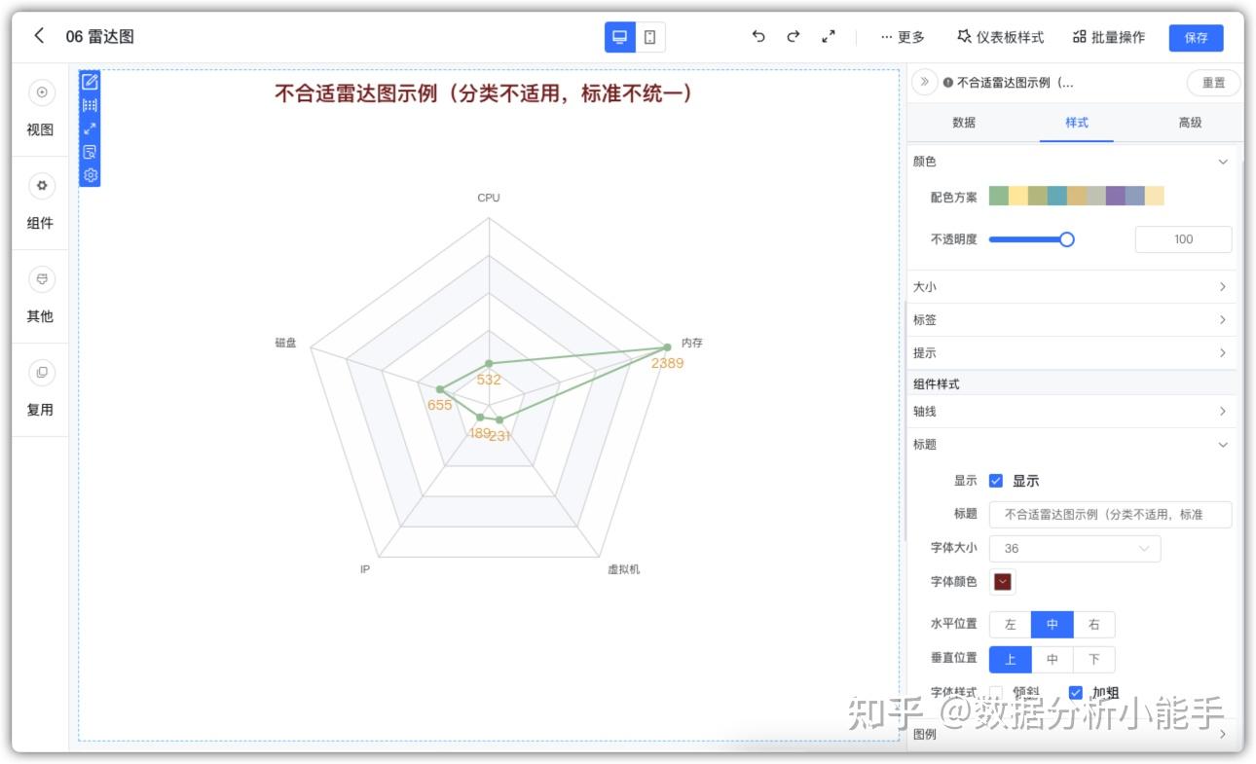Click the chart data grid icon
Image resolution: width=1256 pixels, height=764 pixels.
90,105
